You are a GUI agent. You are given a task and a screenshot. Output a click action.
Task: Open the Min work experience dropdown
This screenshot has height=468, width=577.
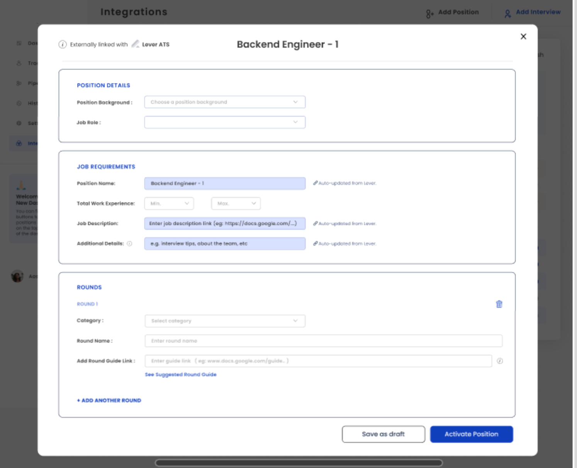(x=169, y=203)
